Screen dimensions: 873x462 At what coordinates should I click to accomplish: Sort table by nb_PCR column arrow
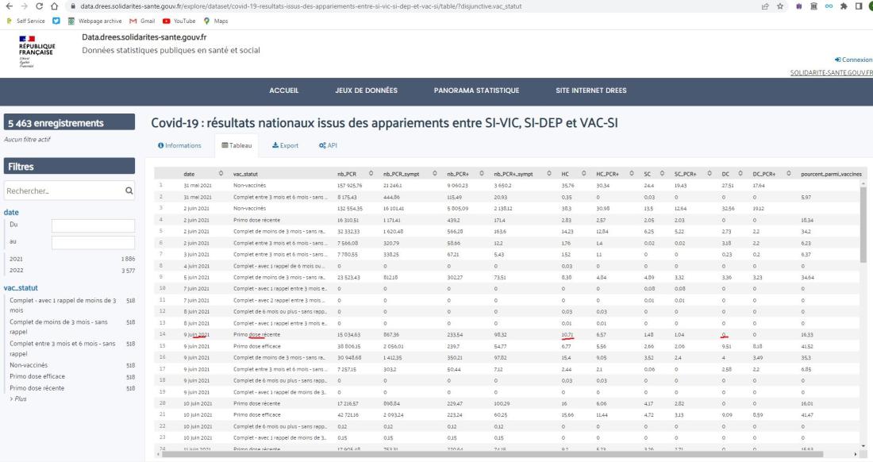pos(371,174)
